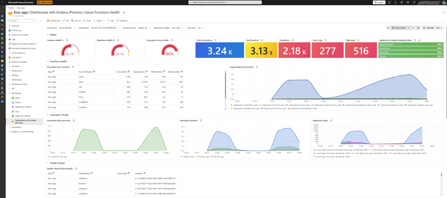
Task: Zoom out the time range
Action: (x=418, y=28)
